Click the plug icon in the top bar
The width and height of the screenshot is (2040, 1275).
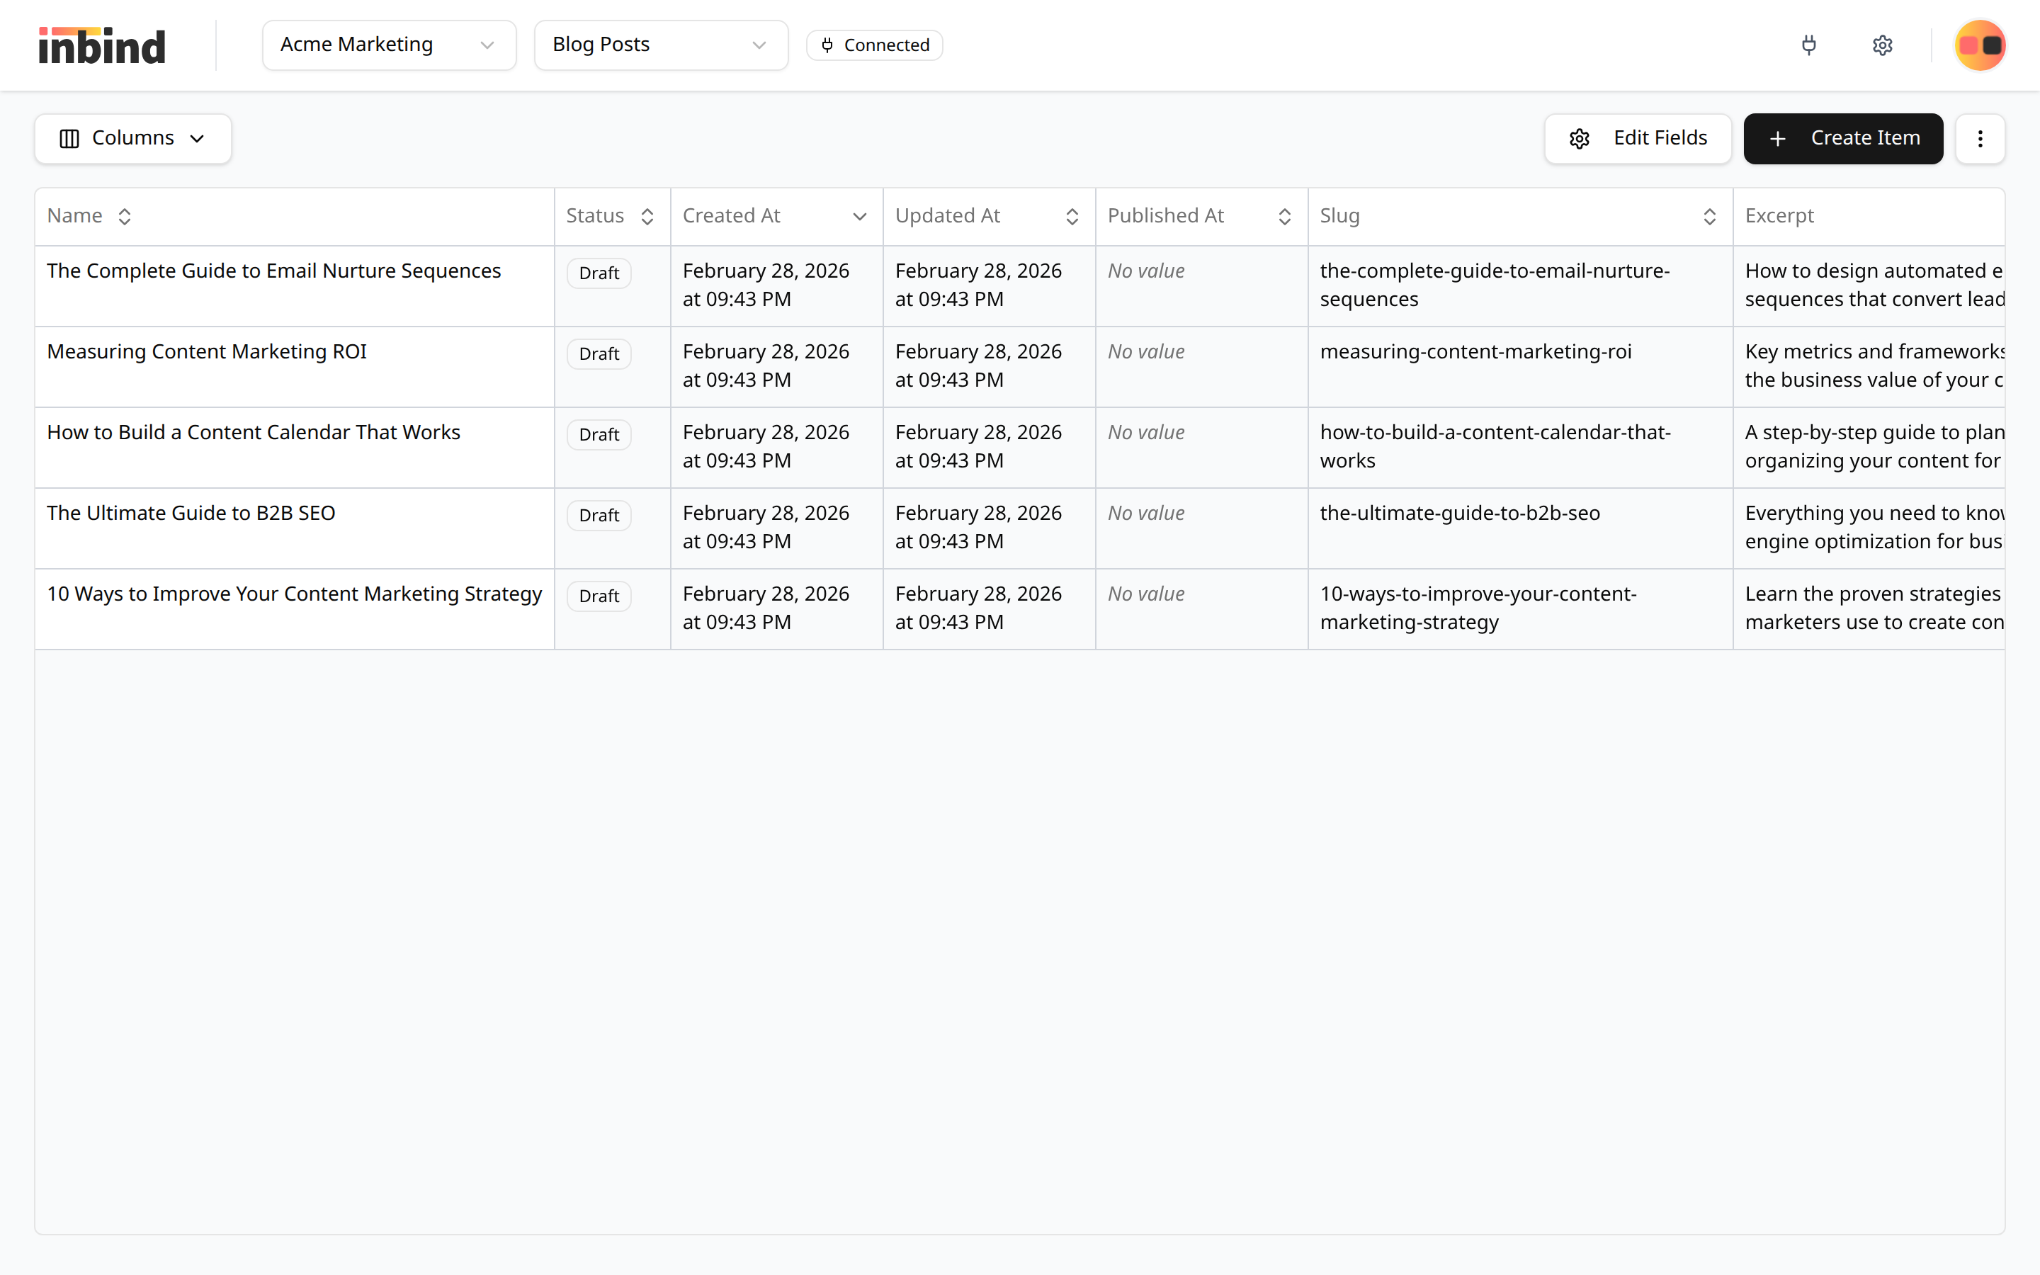[x=1809, y=45]
